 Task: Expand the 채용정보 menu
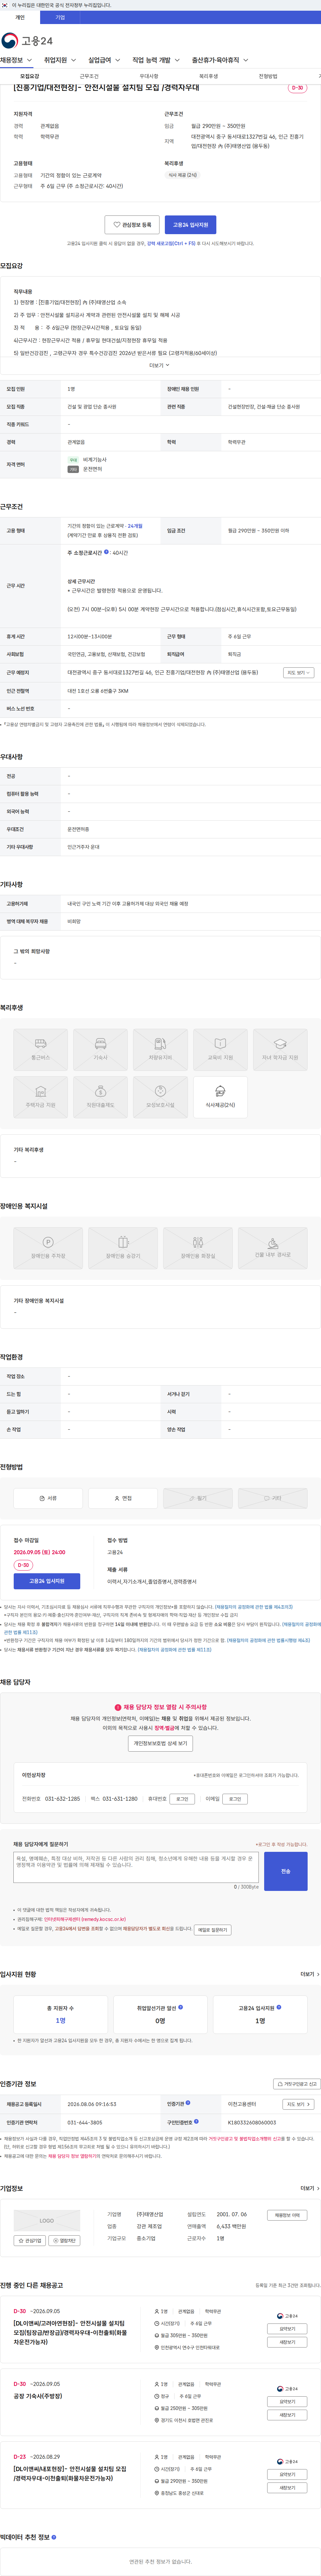click(16, 60)
